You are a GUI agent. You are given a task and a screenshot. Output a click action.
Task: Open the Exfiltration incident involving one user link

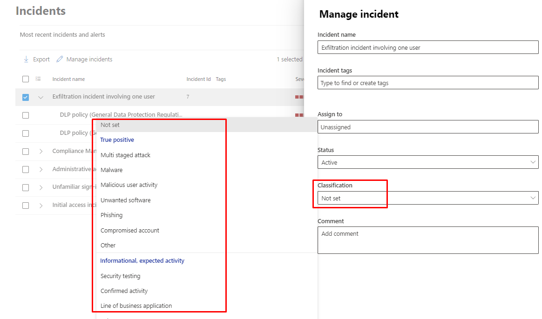click(103, 97)
